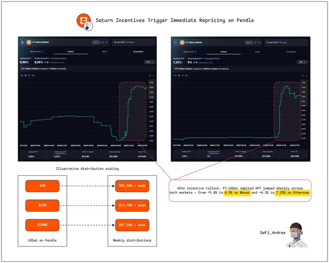
Task: Click the DeFi_Andree author name
Action: tap(273, 232)
